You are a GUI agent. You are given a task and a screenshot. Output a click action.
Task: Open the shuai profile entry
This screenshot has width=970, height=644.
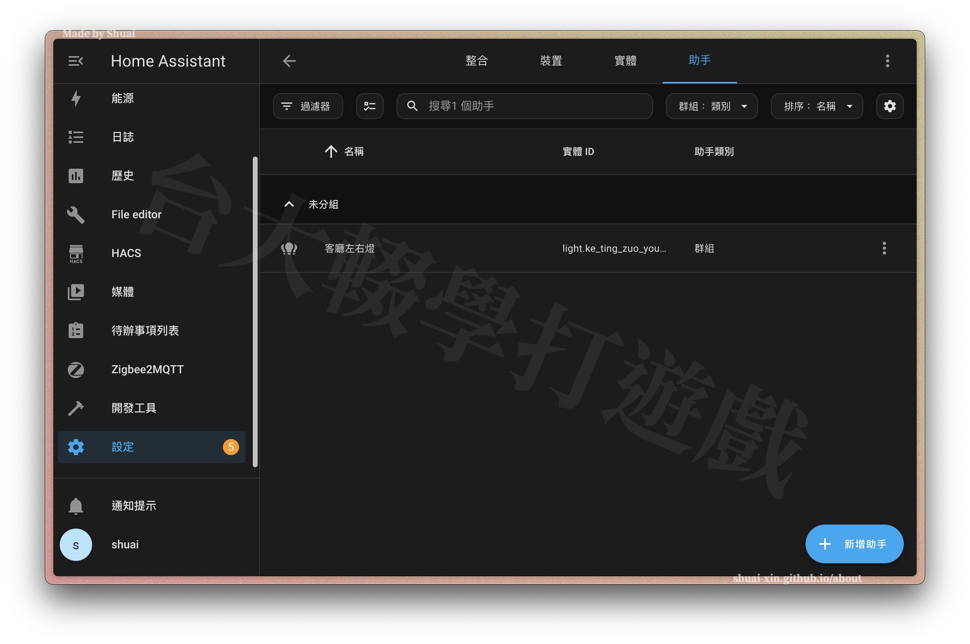pyautogui.click(x=152, y=545)
